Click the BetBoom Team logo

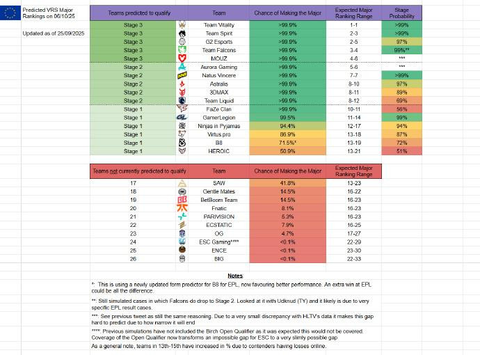click(x=181, y=199)
